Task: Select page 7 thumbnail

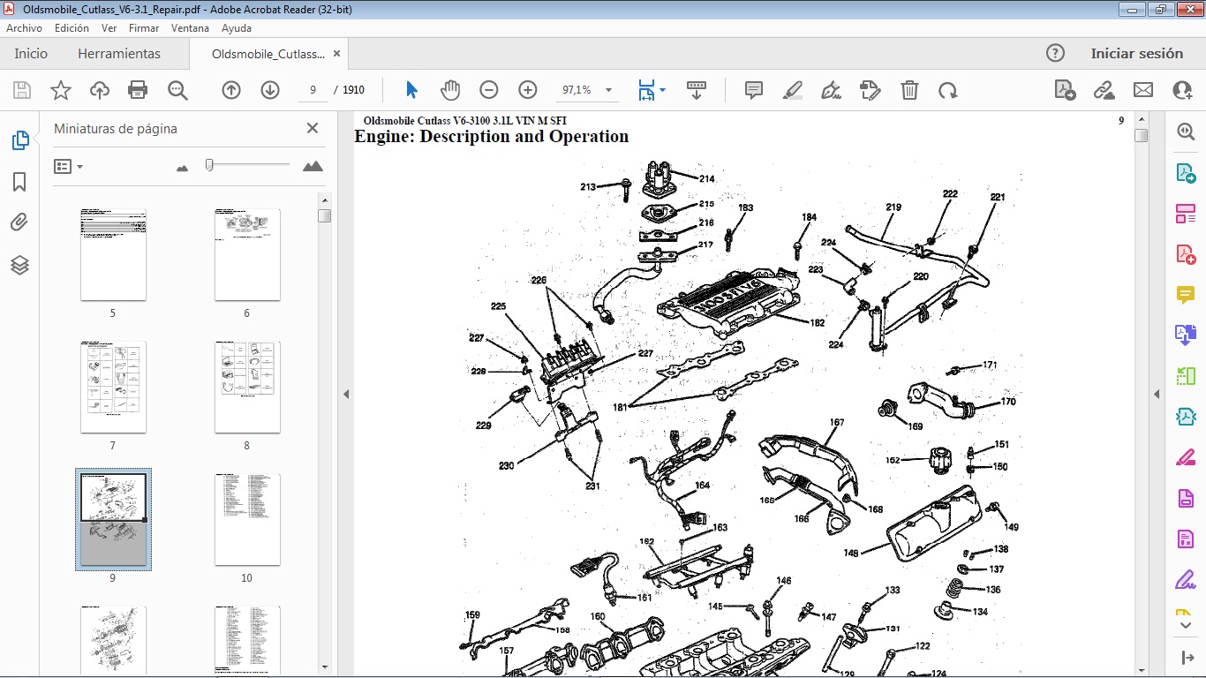Action: pos(113,387)
